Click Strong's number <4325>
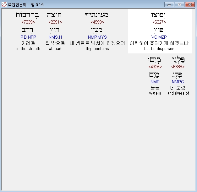This screenshot has height=192, width=197. tap(155, 67)
